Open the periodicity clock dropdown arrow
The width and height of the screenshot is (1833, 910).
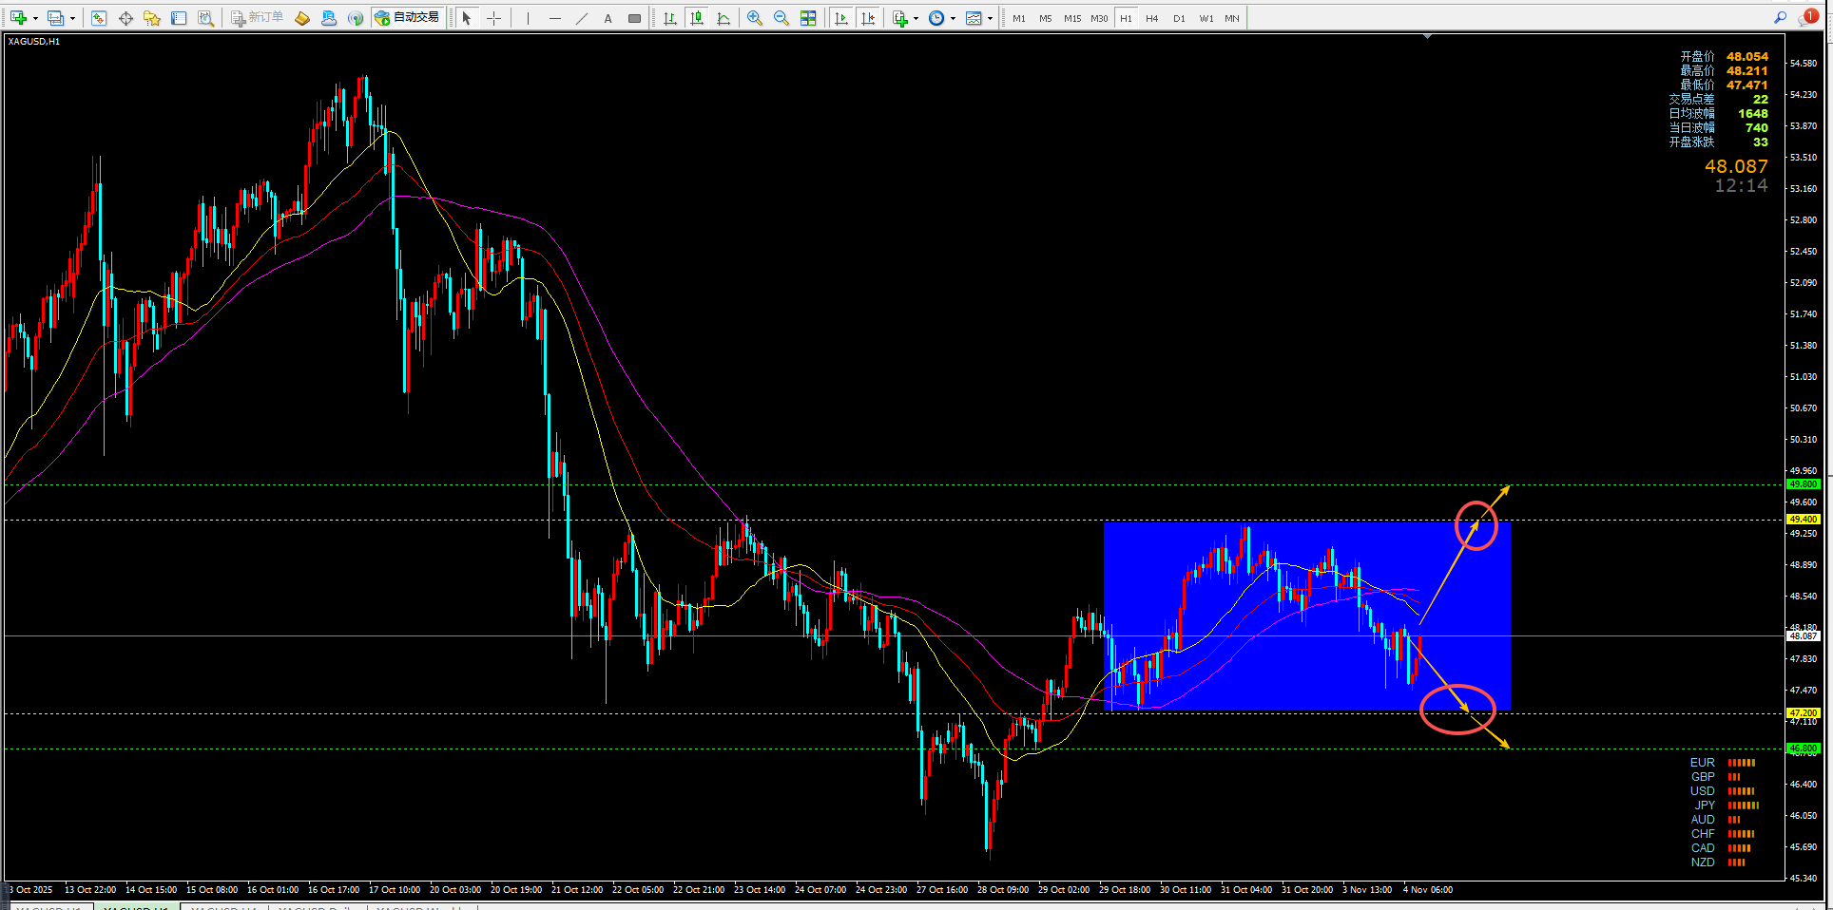coord(953,18)
